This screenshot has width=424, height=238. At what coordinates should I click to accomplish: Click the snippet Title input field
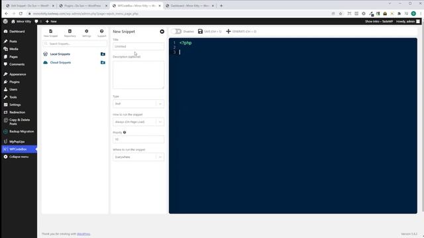pyautogui.click(x=138, y=46)
